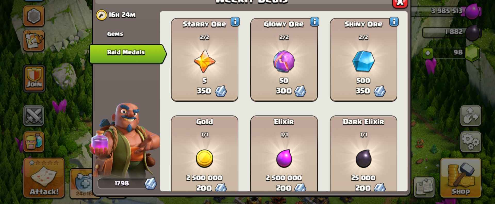Add gems with the green plus
This screenshot has width=495, height=204.
pyautogui.click(x=427, y=53)
